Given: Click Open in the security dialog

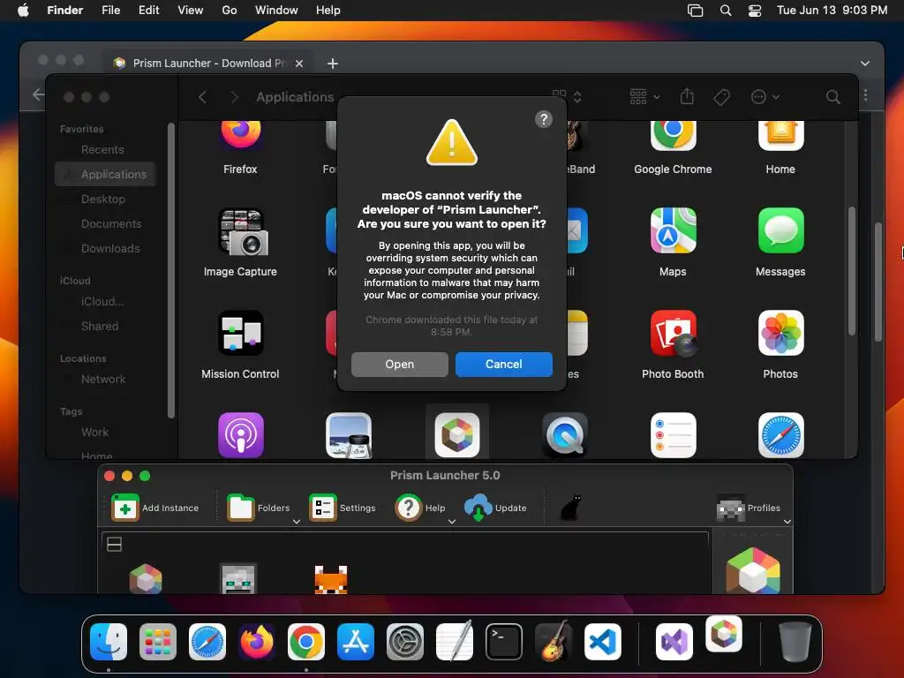Looking at the screenshot, I should (400, 365).
